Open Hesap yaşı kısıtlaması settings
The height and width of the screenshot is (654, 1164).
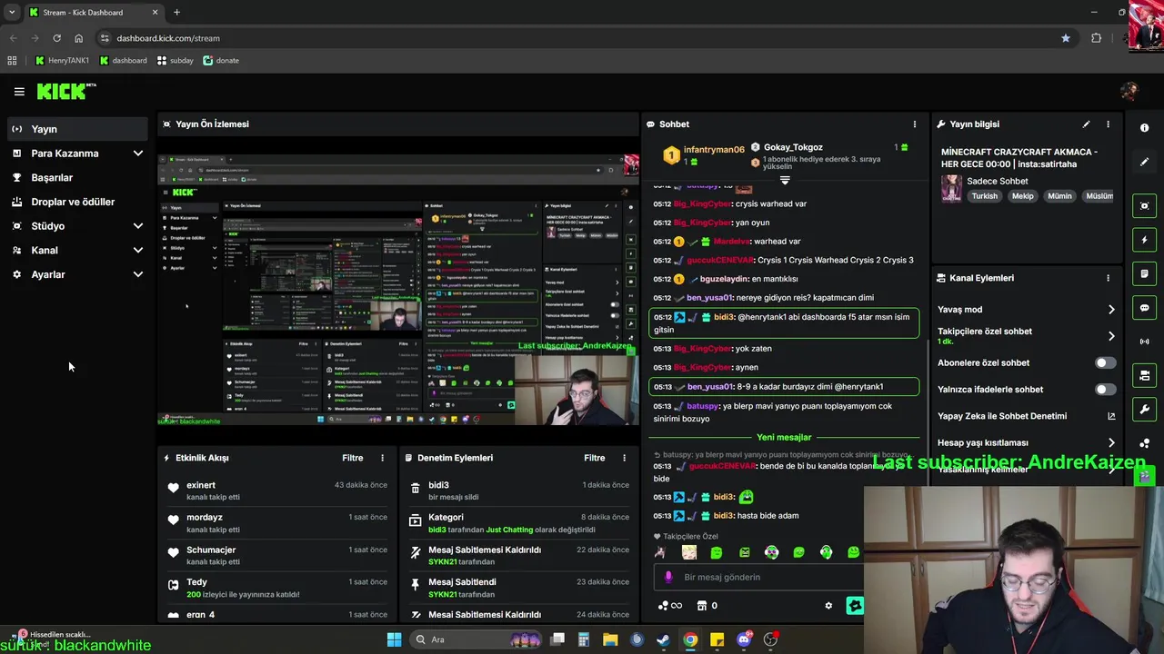[x=1027, y=442]
